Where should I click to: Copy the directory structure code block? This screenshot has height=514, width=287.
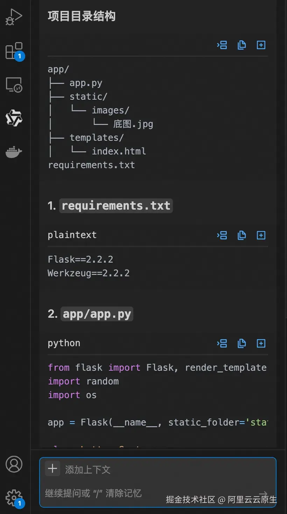[241, 45]
